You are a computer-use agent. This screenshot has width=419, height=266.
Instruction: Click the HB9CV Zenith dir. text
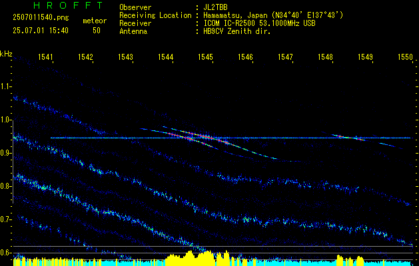[237, 31]
